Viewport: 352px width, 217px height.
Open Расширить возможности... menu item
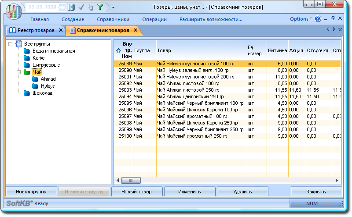pos(211,19)
